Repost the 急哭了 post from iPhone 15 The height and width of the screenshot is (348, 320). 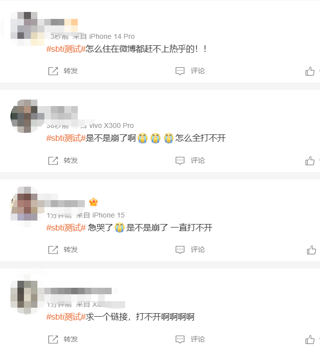pos(63,250)
